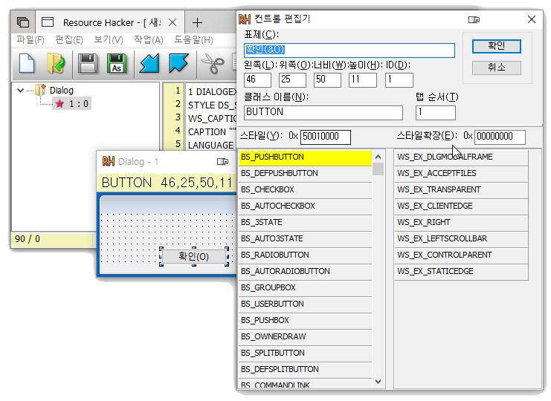Click the export resource up-arrow icon

pyautogui.click(x=178, y=64)
